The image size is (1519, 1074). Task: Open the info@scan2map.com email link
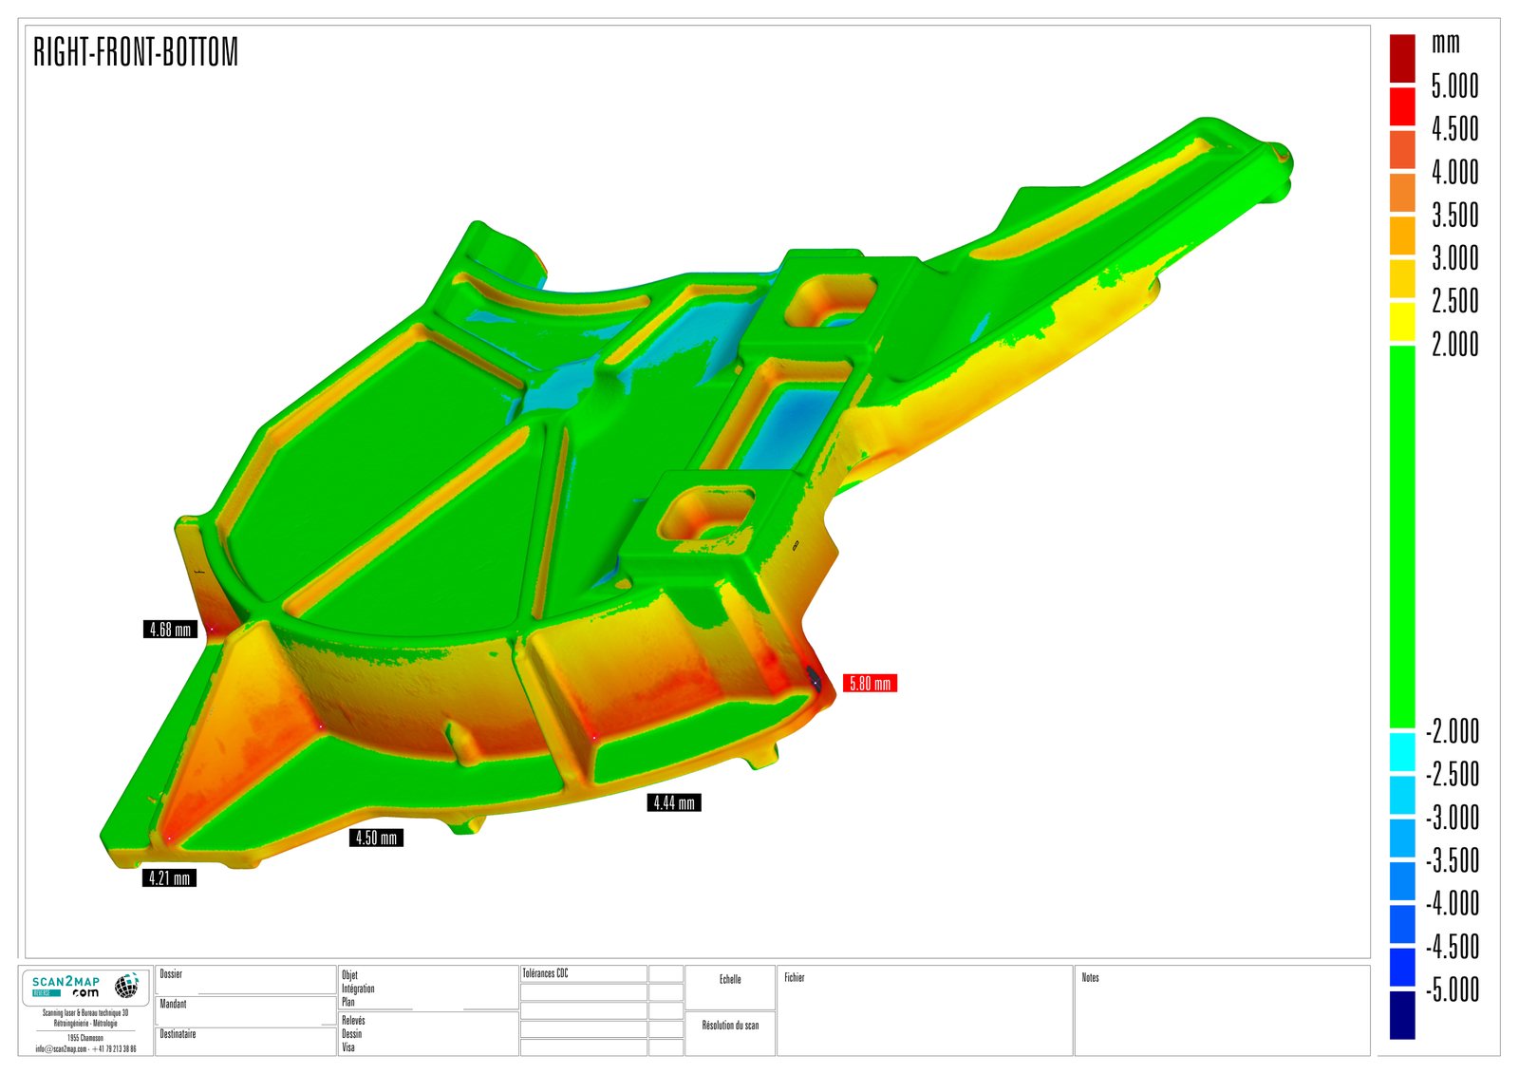[x=61, y=1048]
